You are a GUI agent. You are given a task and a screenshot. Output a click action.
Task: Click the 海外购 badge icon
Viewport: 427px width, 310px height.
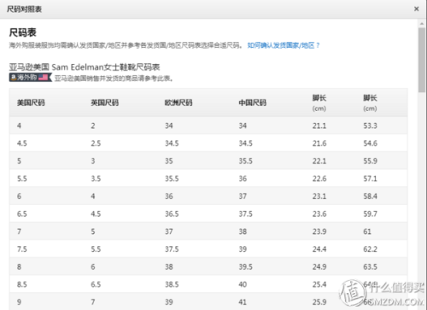tap(31, 77)
